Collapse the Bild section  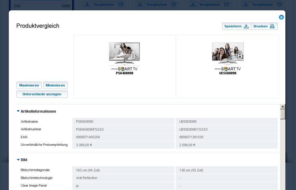pyautogui.click(x=18, y=160)
